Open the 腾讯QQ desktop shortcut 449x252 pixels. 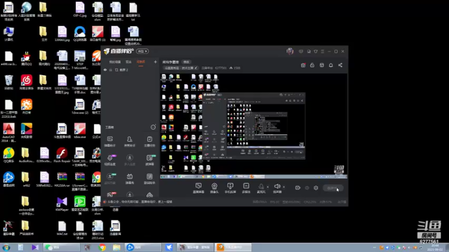point(26,59)
